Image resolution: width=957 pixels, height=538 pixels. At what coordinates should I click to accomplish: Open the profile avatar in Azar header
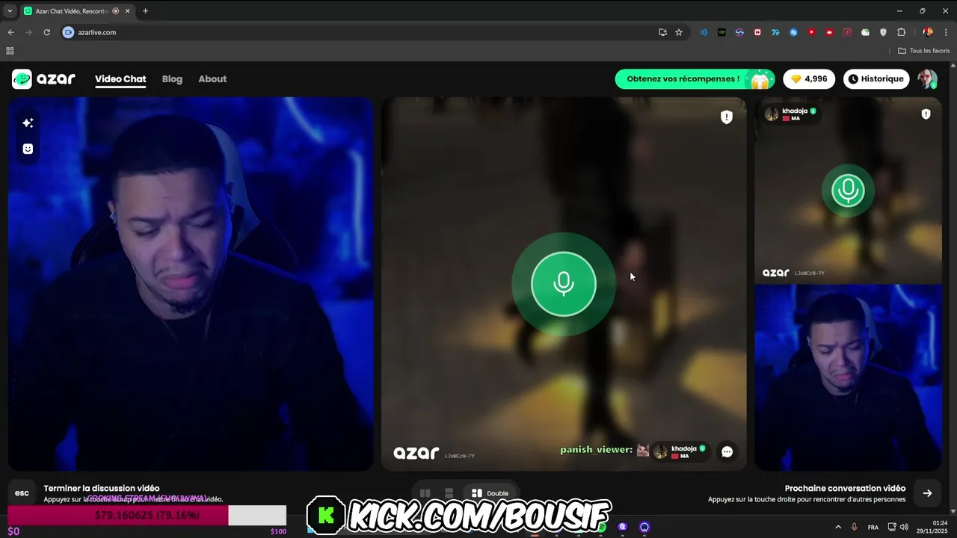pyautogui.click(x=927, y=79)
